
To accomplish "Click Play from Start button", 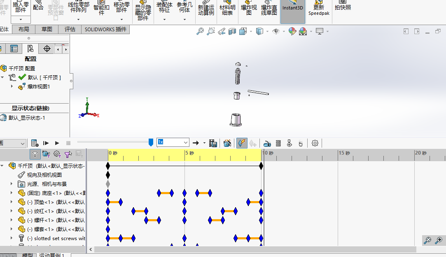I will pos(46,143).
